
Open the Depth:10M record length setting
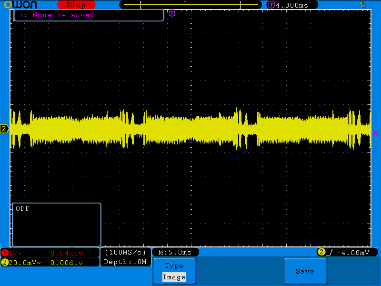click(126, 262)
